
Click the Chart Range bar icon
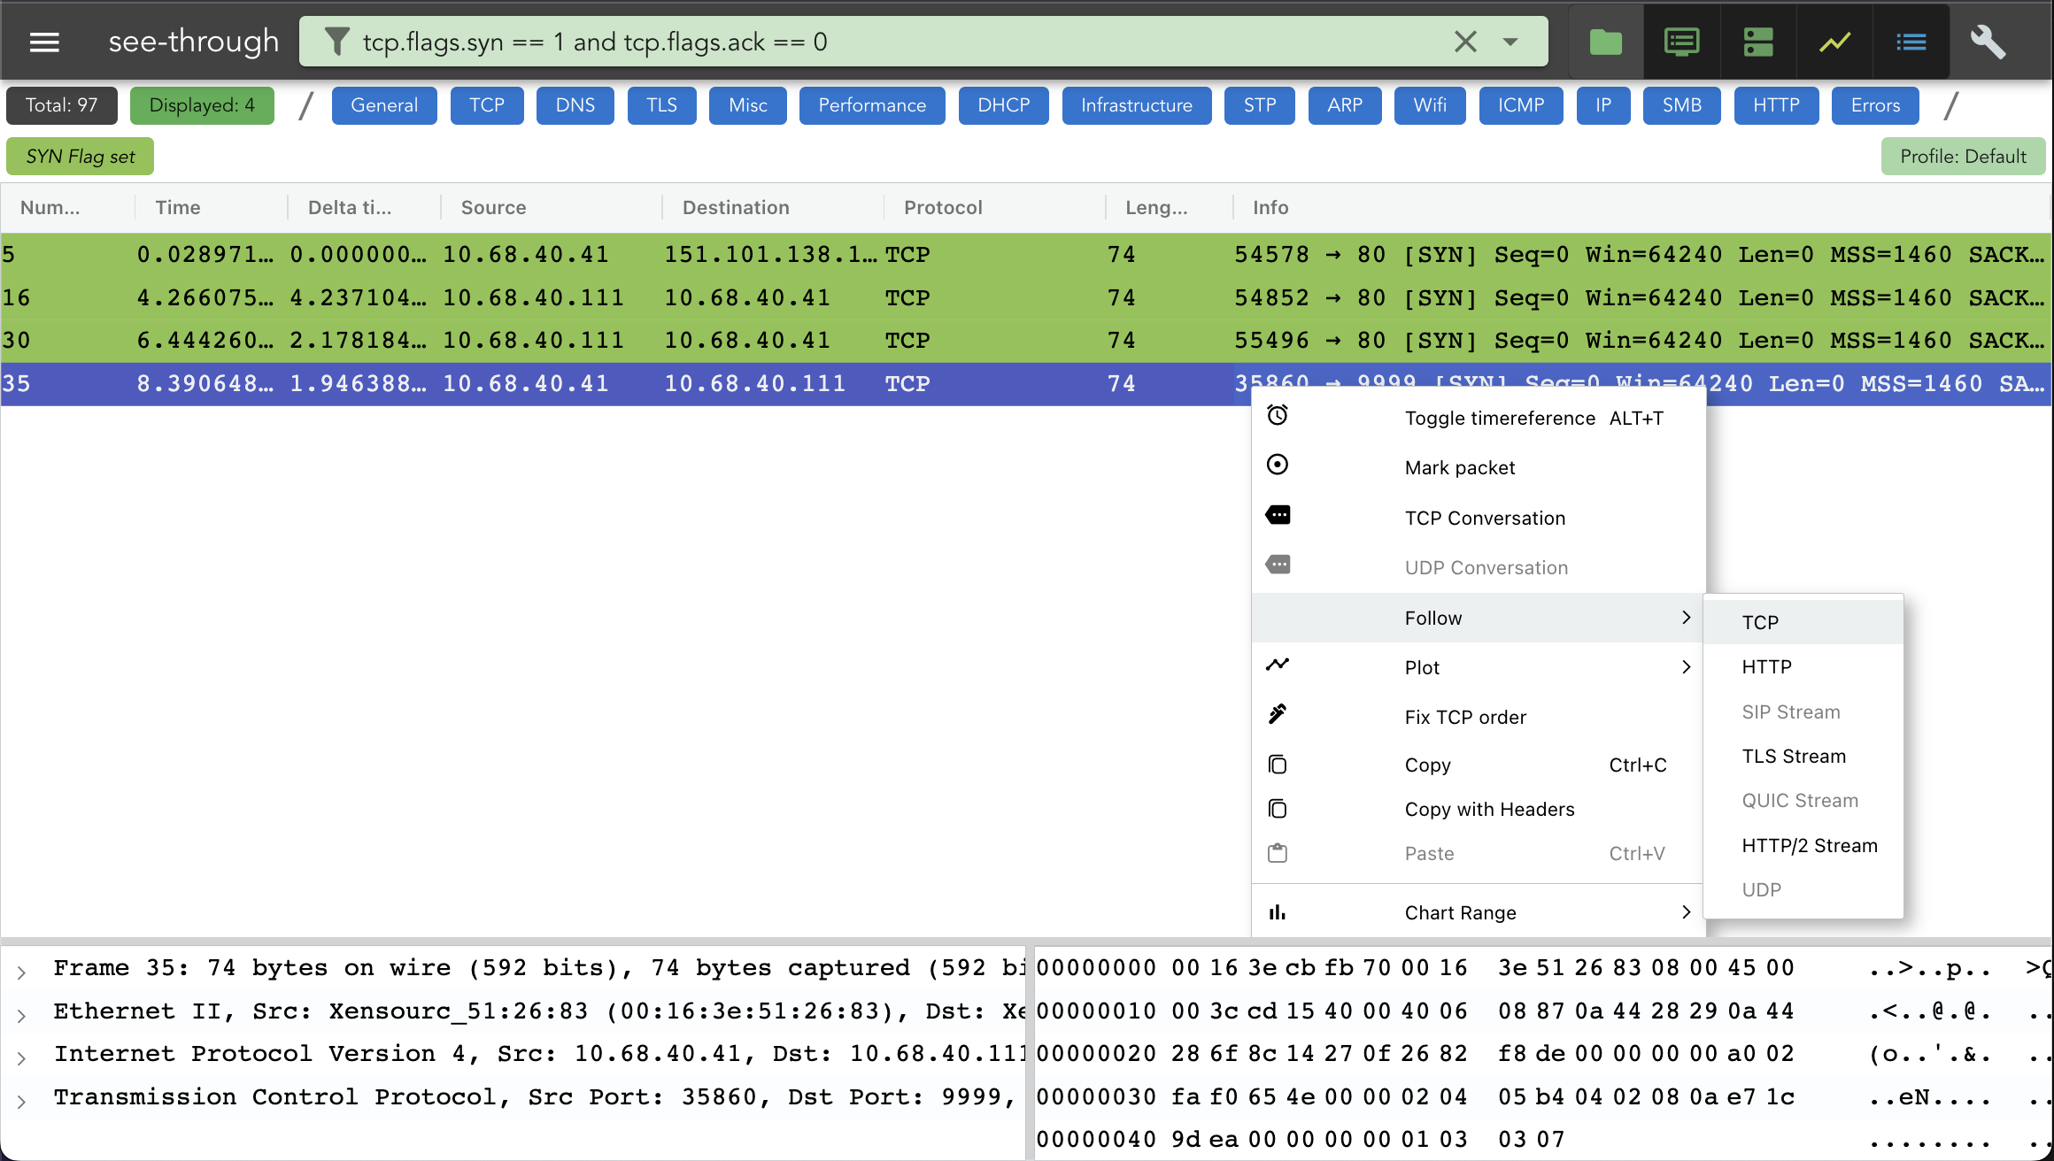pyautogui.click(x=1278, y=912)
